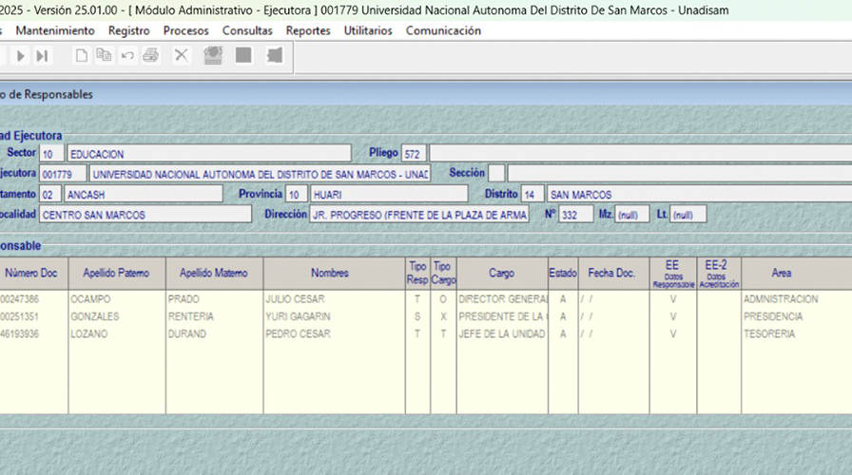
Task: Click the EE-2 Datos Acreditación header
Action: coord(719,274)
